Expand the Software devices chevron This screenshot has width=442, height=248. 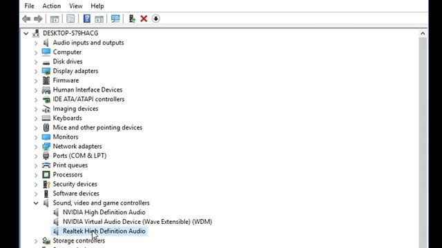pyautogui.click(x=36, y=194)
